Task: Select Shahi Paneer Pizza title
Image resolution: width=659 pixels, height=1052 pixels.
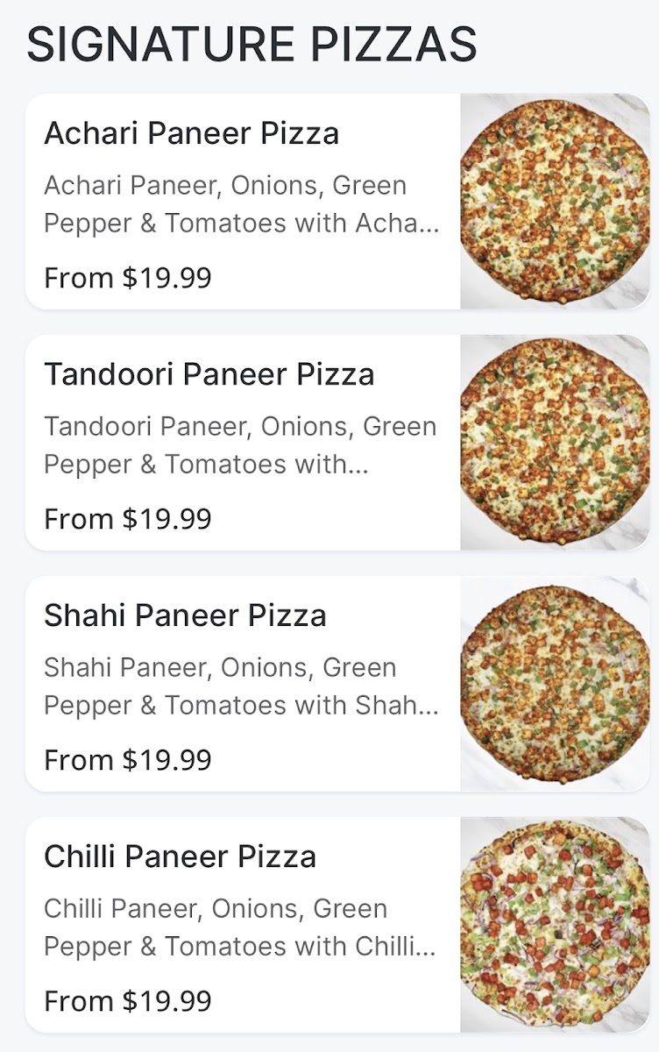Action: (x=185, y=615)
